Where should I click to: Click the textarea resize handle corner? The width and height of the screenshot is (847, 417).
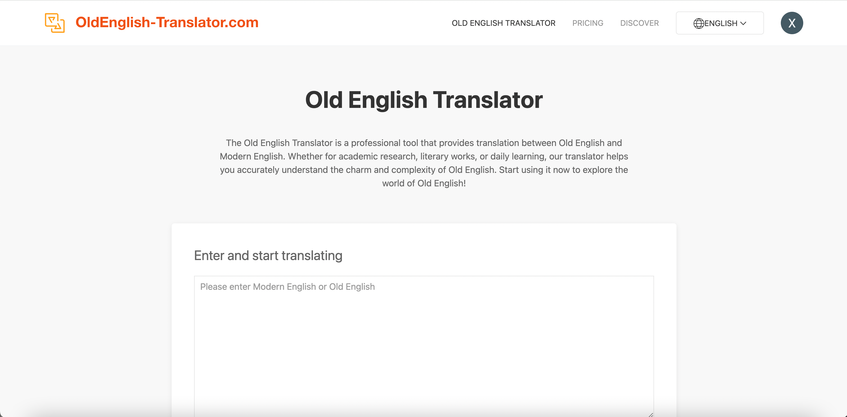650,414
